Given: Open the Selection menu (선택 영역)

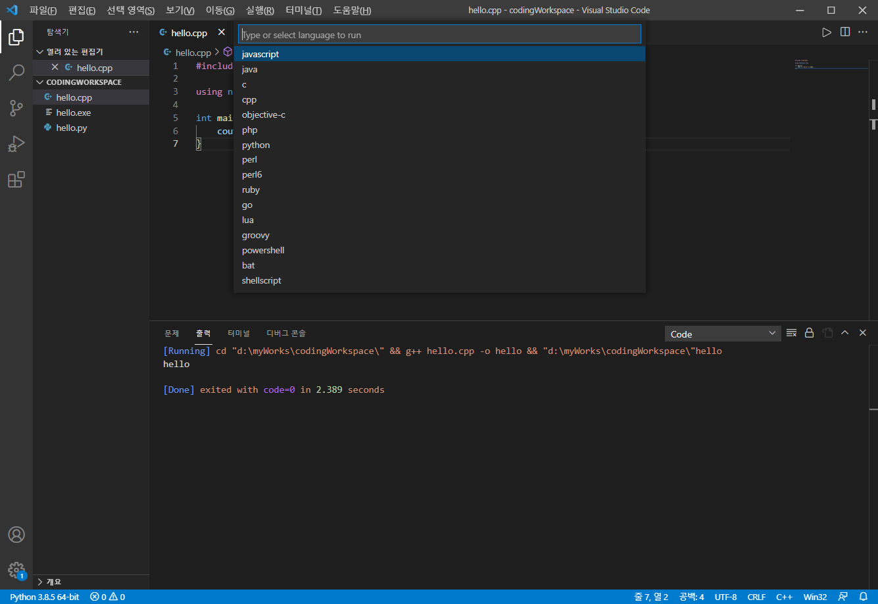Looking at the screenshot, I should point(131,10).
